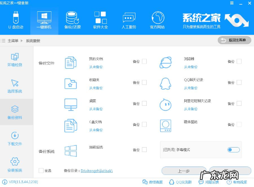Click VER[11.5.44.1230] version text
This screenshot has height=187, width=254.
tap(23, 182)
